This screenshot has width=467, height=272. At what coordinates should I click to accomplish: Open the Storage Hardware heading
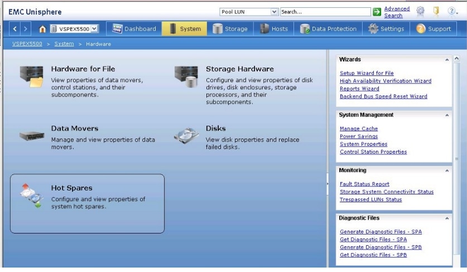pyautogui.click(x=240, y=69)
